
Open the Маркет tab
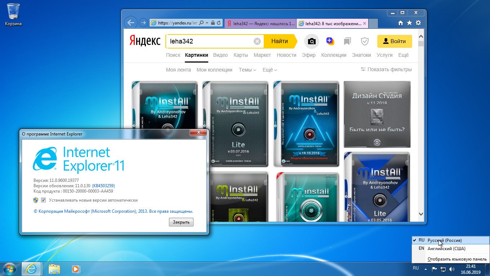pos(262,55)
